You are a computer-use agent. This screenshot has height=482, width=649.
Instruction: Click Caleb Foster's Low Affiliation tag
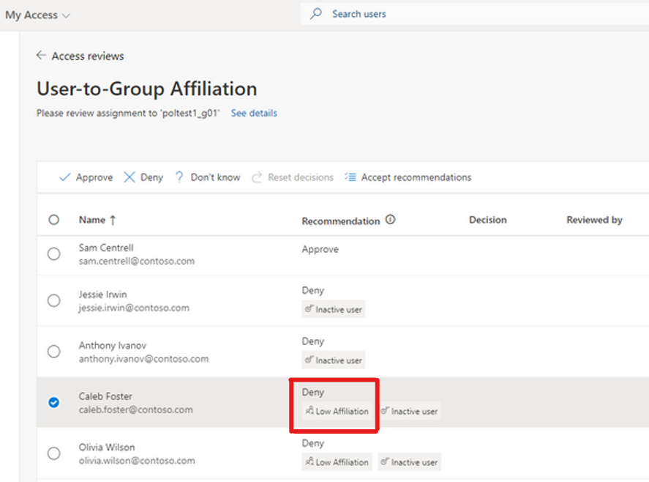coord(337,411)
